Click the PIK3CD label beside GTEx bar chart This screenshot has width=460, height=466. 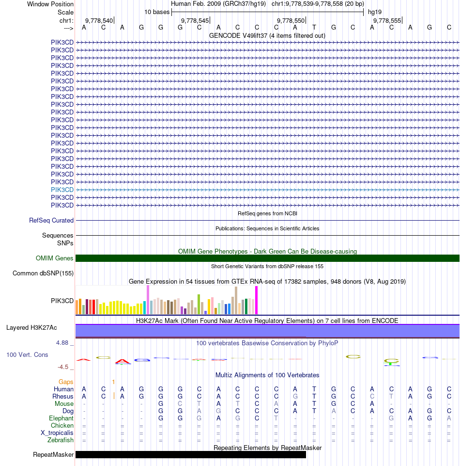coord(62,301)
